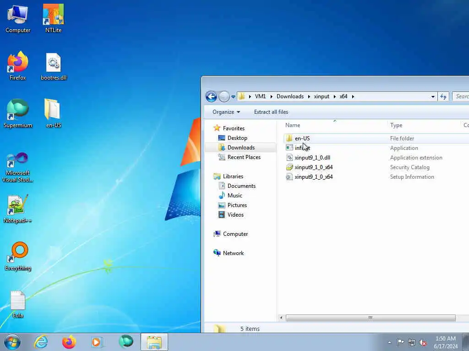Select the Eula text file on desktop

click(18, 305)
